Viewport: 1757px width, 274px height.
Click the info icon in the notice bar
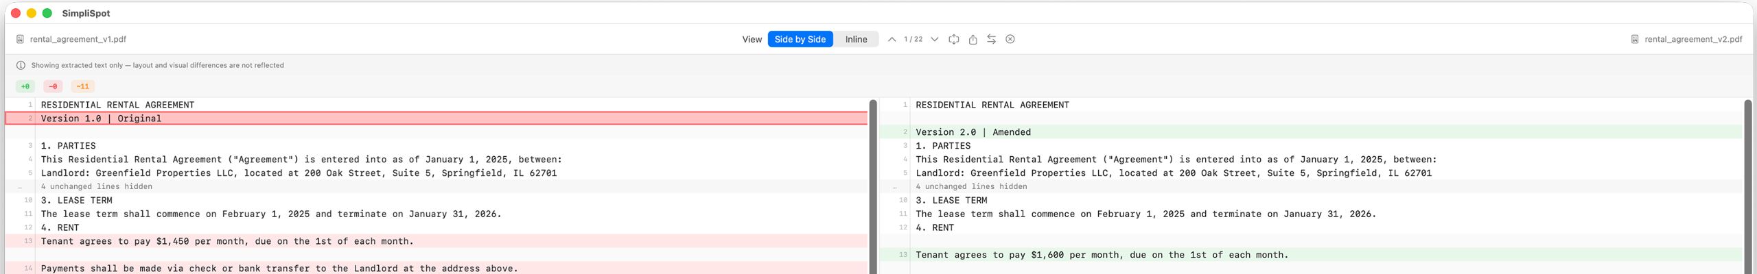click(21, 66)
